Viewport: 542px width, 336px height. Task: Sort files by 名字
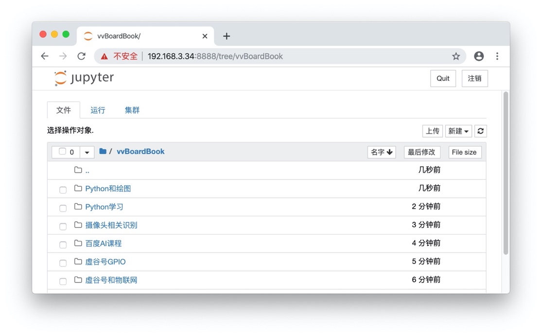(x=382, y=152)
